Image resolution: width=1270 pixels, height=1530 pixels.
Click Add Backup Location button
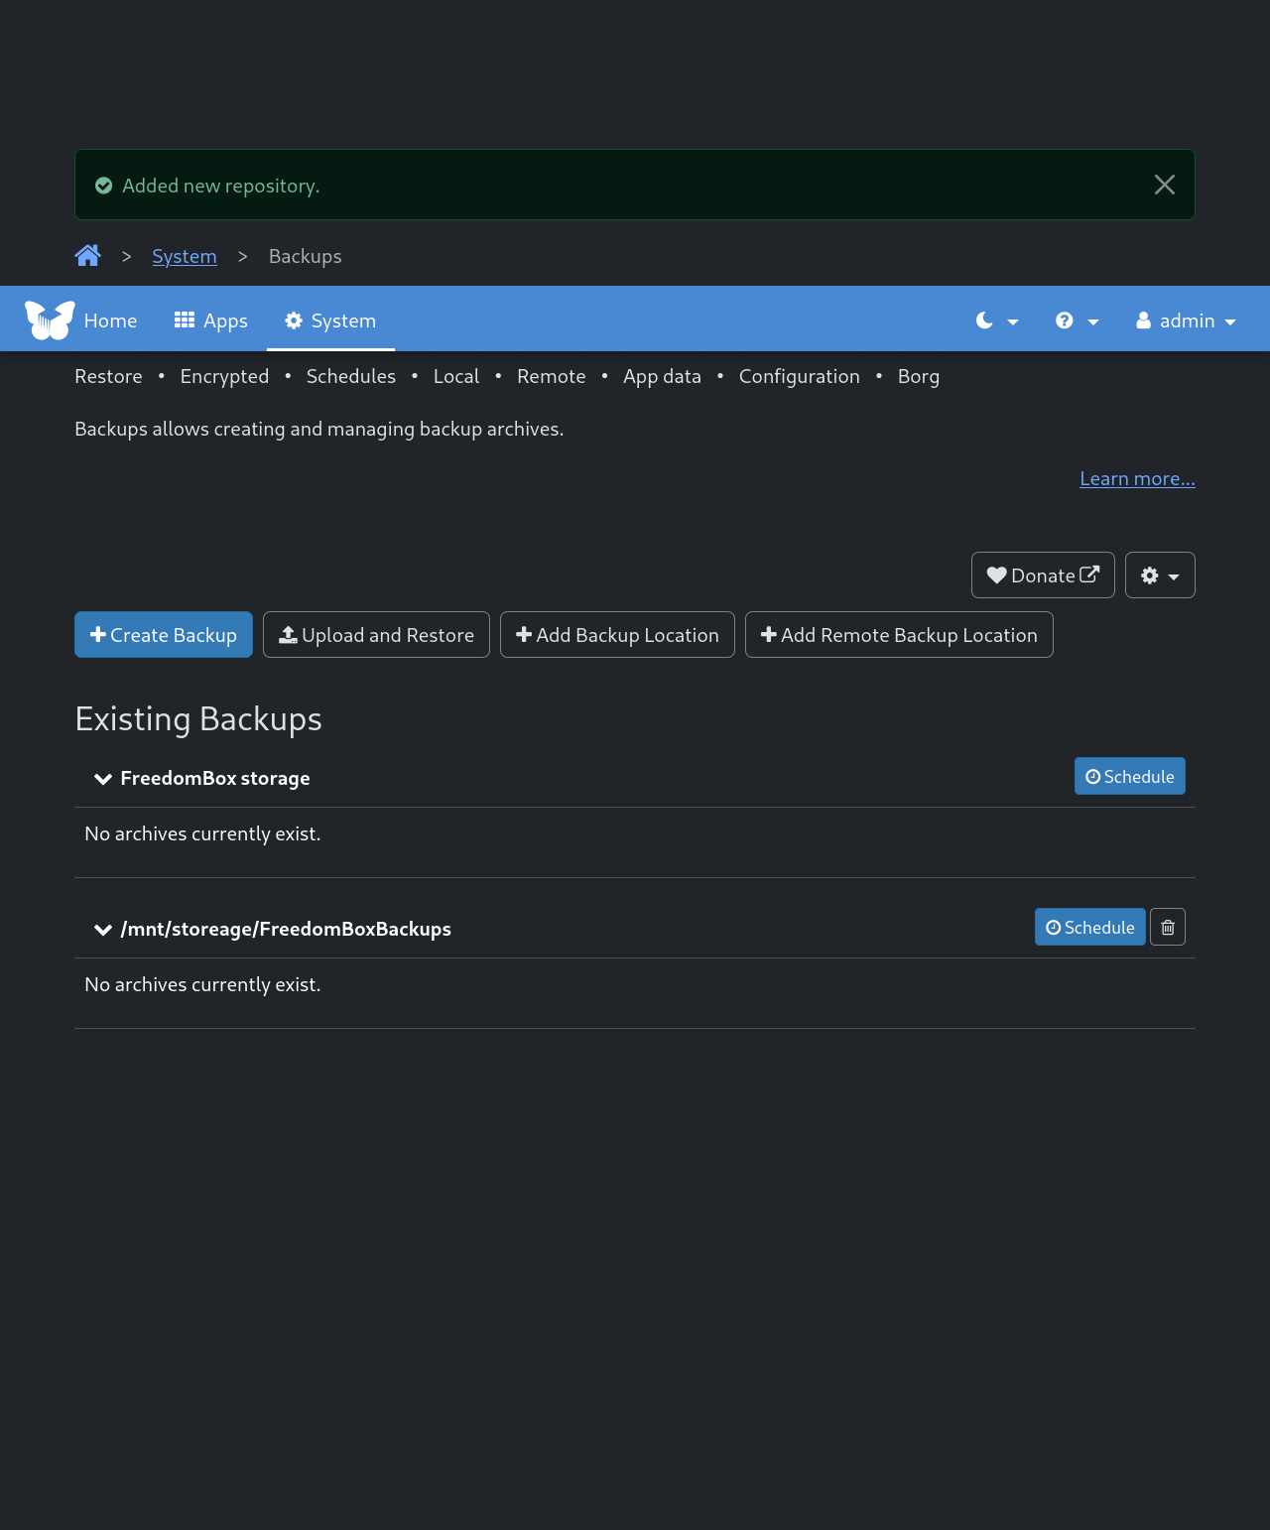[617, 635]
